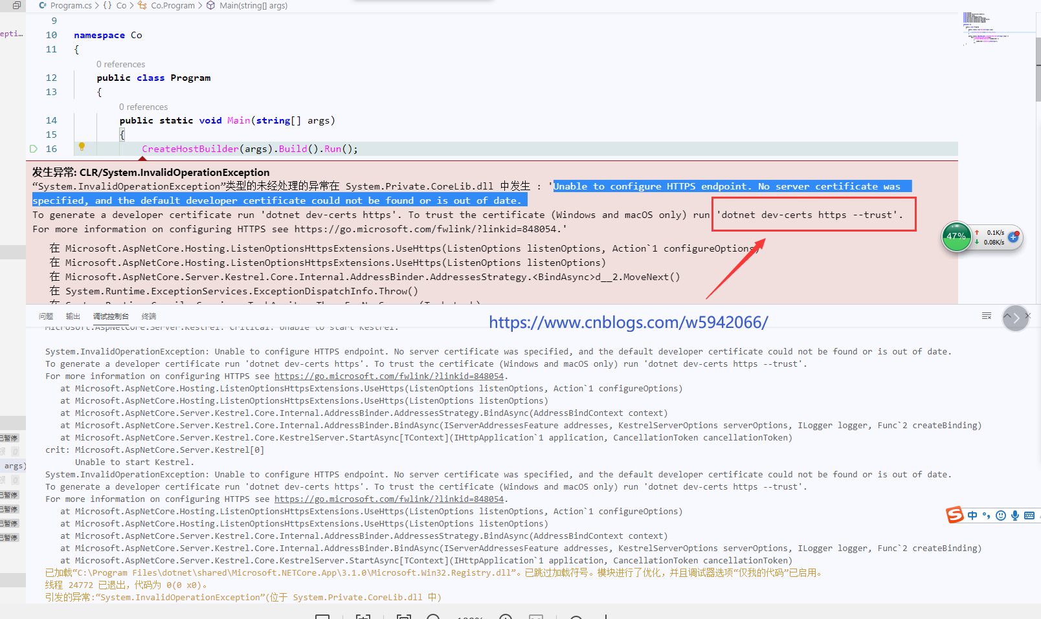Viewport: 1041px width, 619px height.
Task: Click the '0 references' CodeLens above class Program
Action: 120,64
